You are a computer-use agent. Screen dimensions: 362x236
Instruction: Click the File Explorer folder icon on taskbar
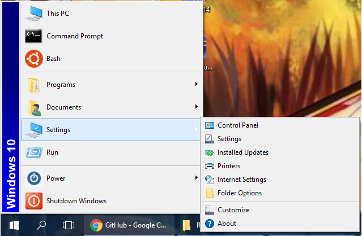pos(186,225)
